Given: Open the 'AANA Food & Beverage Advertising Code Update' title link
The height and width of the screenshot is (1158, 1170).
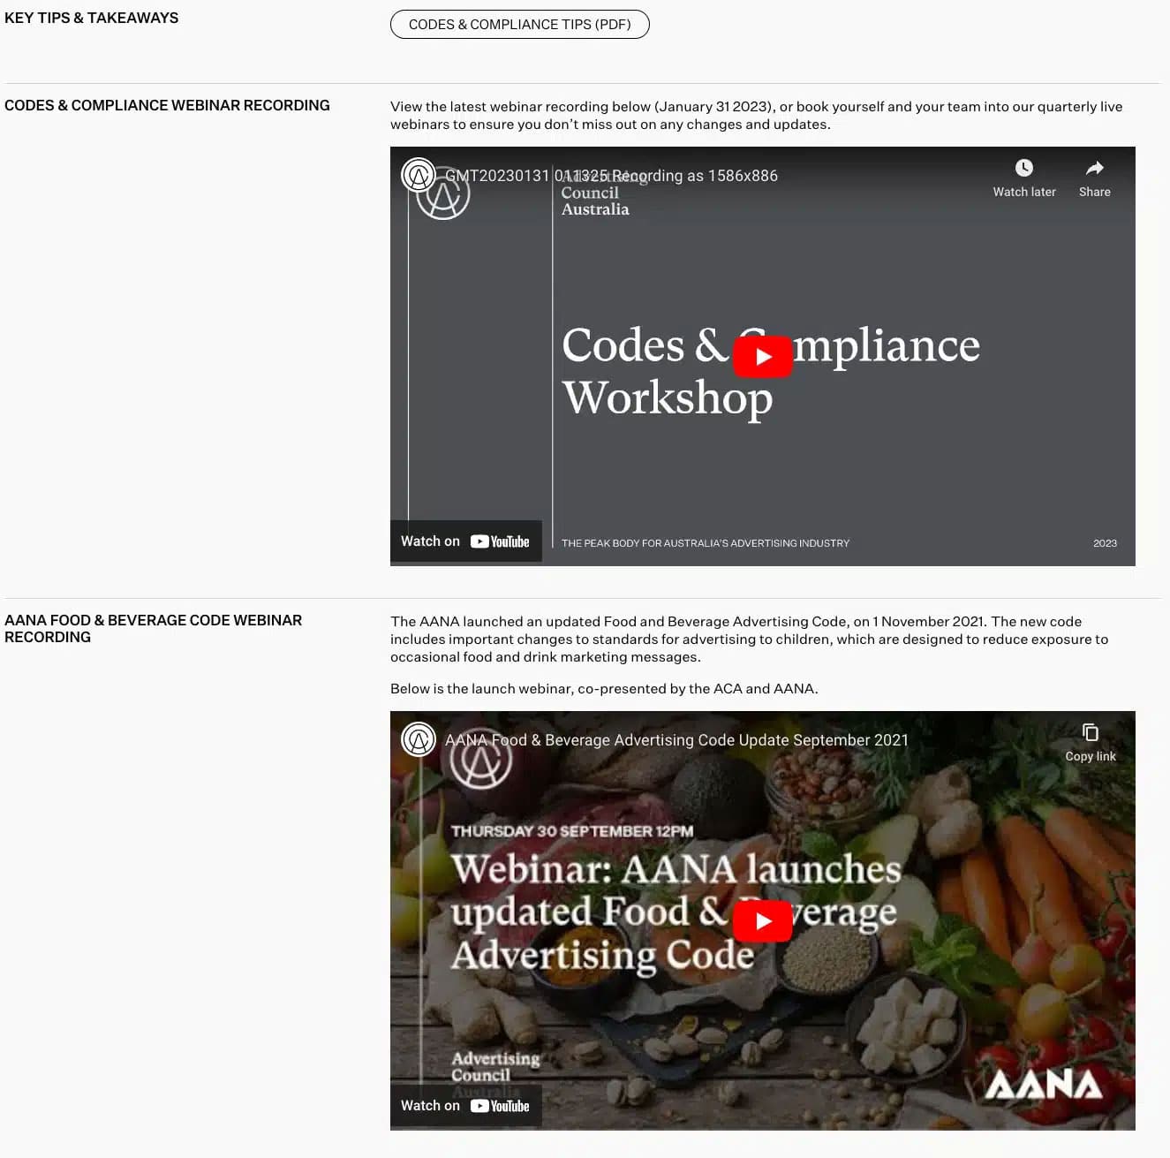Looking at the screenshot, I should [x=676, y=740].
